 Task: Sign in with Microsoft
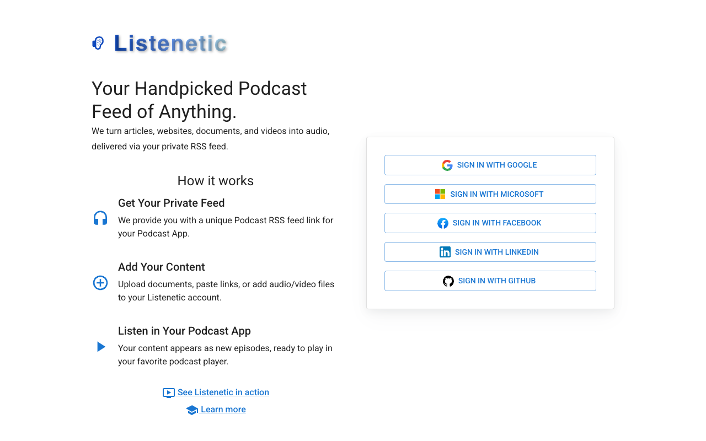pos(490,194)
